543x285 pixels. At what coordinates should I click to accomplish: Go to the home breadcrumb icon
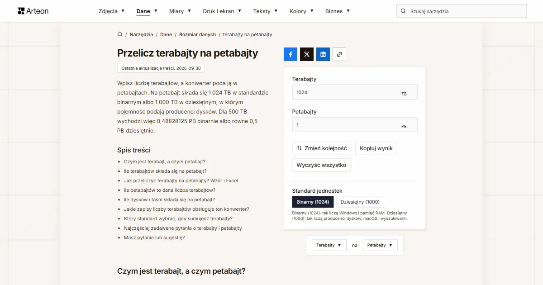tap(120, 34)
